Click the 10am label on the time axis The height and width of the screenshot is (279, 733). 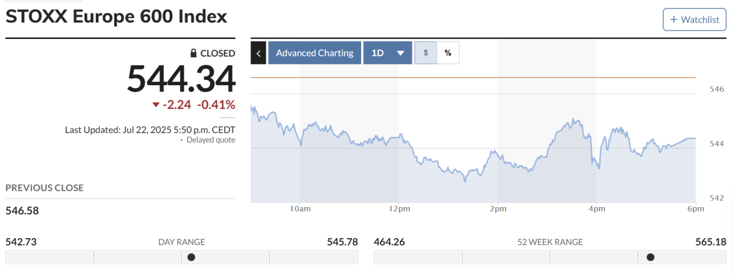[x=301, y=210]
